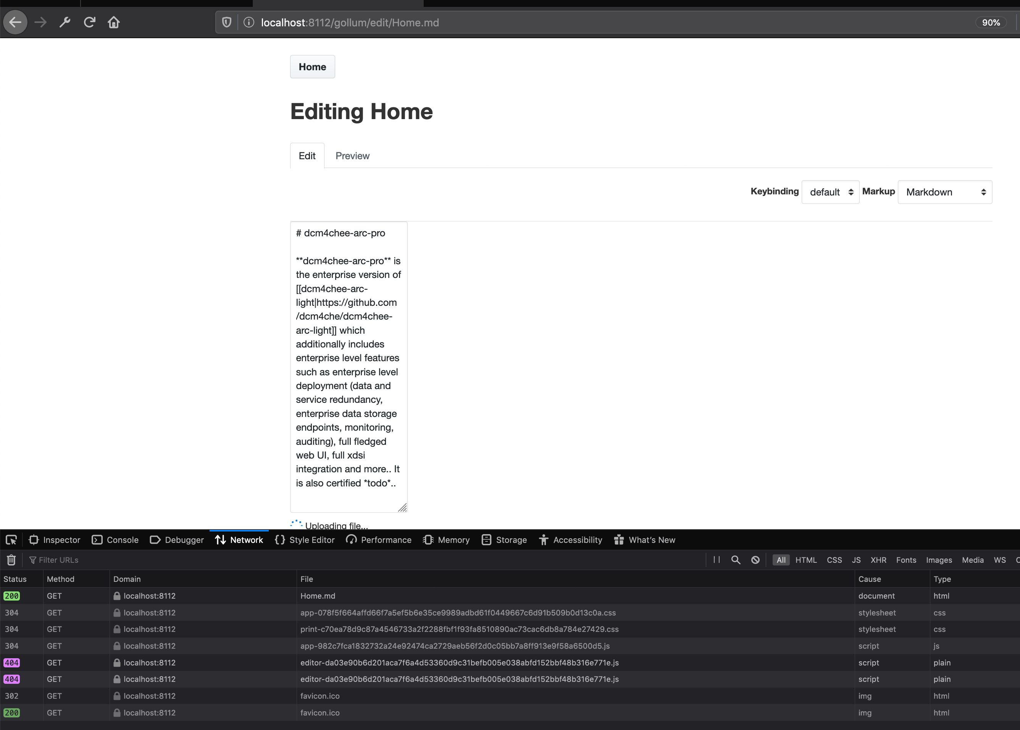Open the page information dropdown
This screenshot has width=1020, height=730.
pyautogui.click(x=248, y=22)
